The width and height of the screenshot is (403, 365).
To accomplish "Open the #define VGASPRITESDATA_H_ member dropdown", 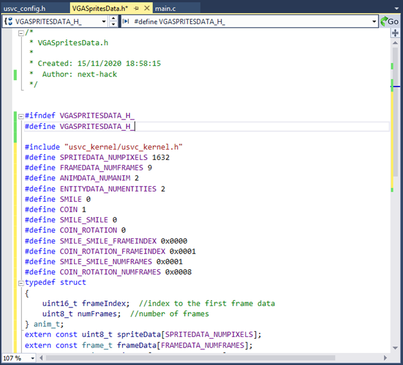I will click(374, 21).
